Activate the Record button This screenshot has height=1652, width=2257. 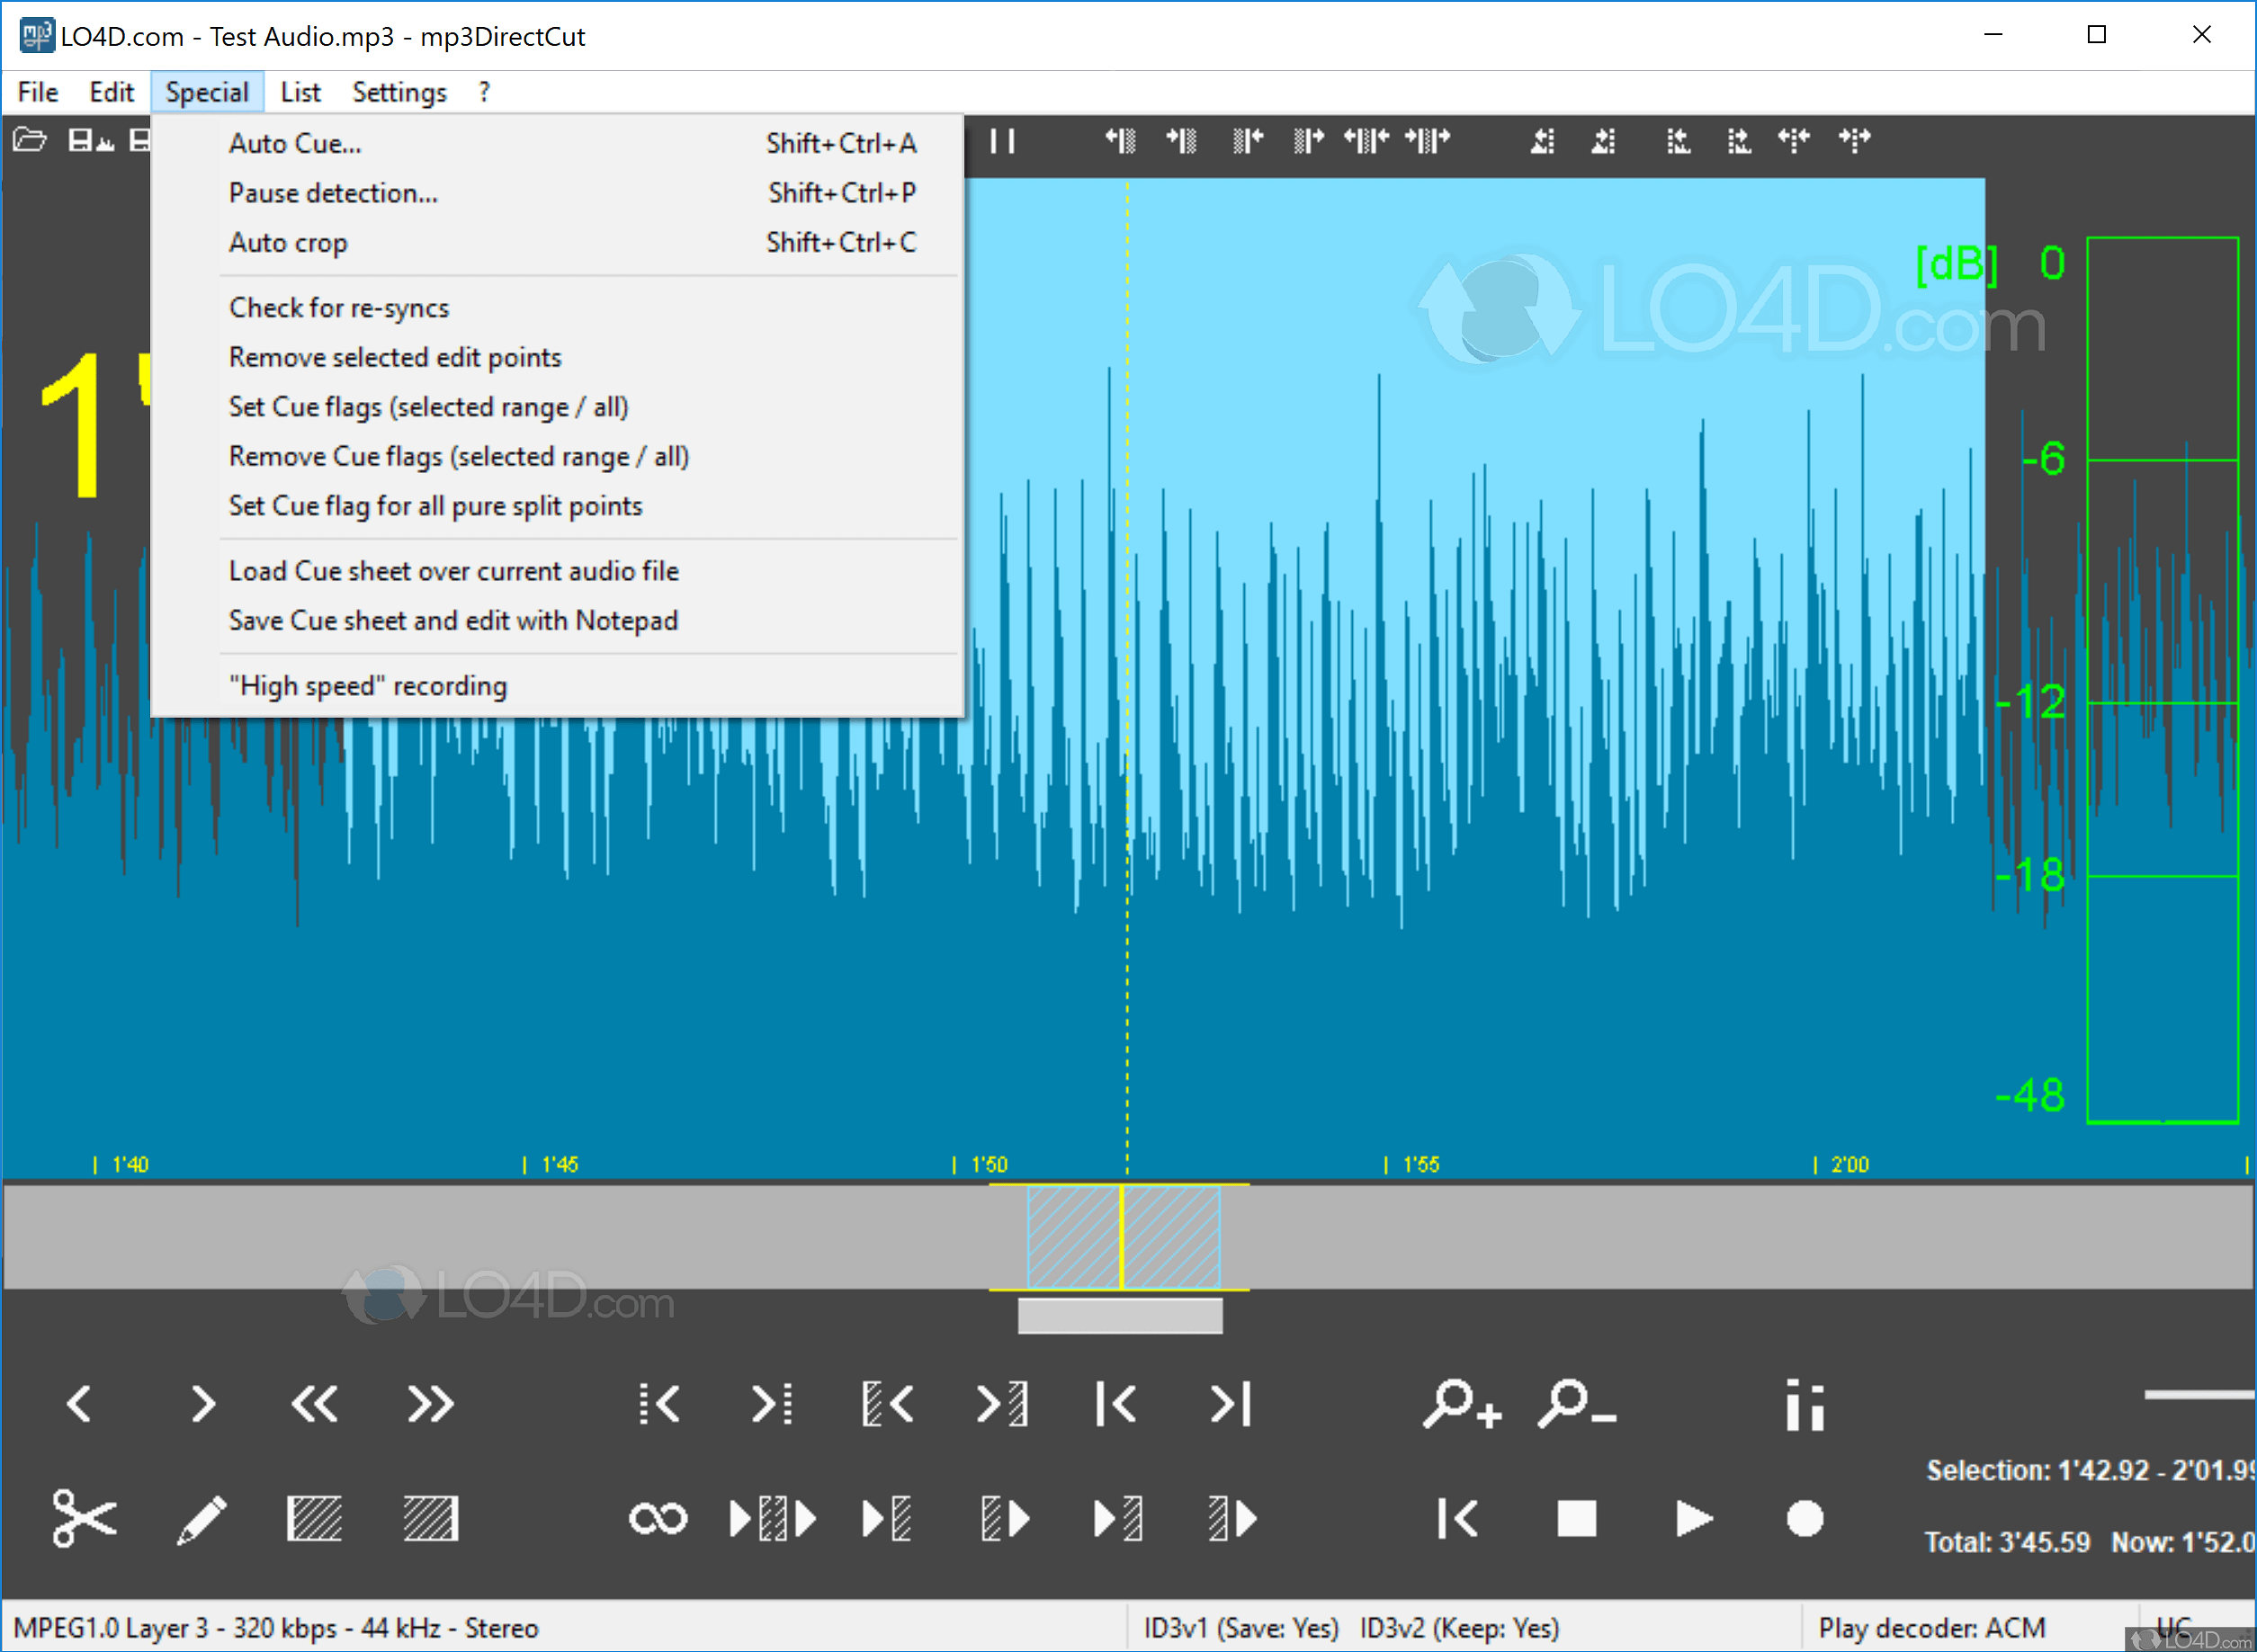(1805, 1518)
